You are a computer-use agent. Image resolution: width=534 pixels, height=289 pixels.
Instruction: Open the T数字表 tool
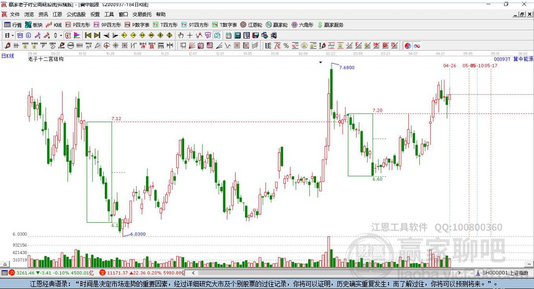click(224, 25)
